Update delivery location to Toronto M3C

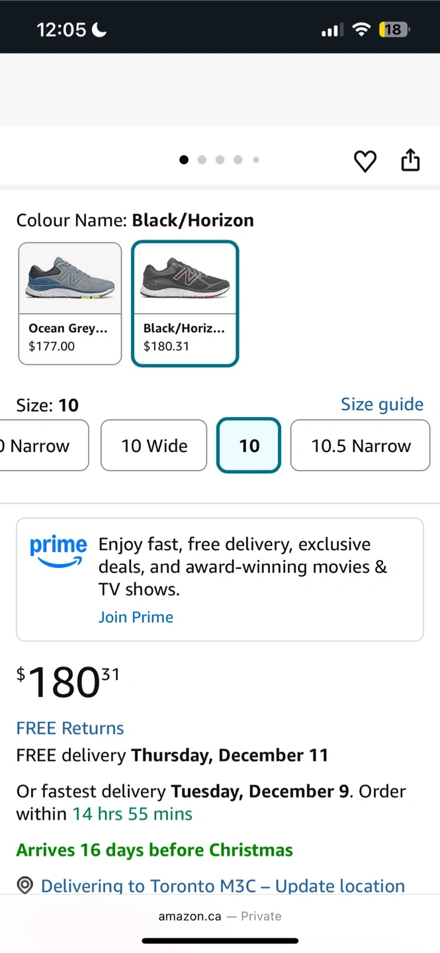(222, 885)
